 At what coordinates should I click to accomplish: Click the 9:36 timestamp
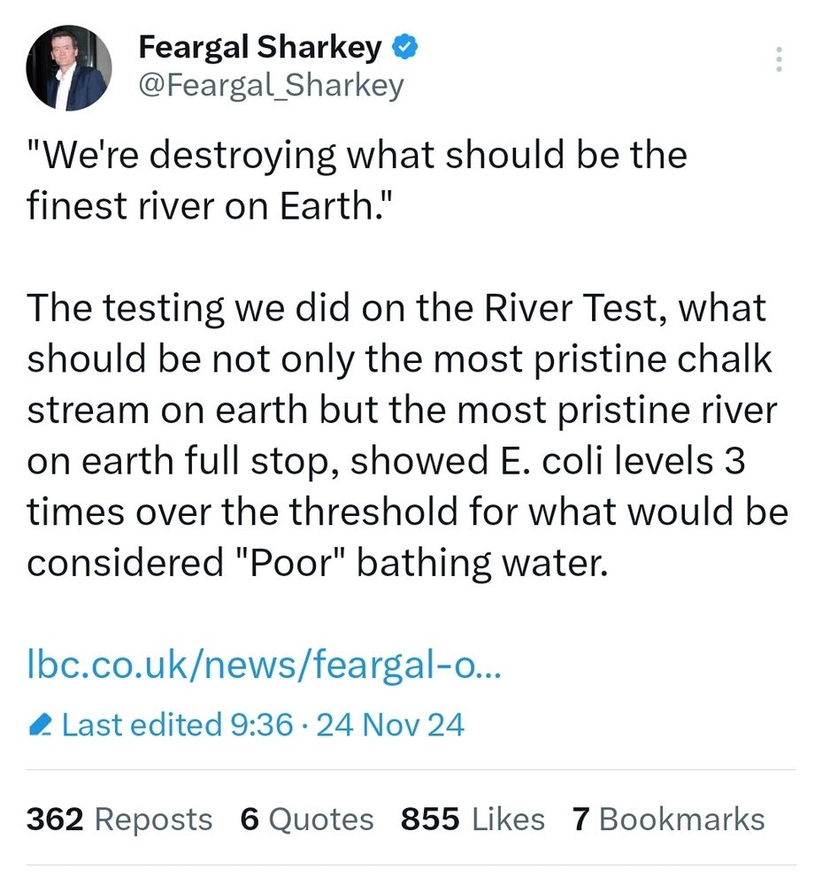pyautogui.click(x=261, y=726)
